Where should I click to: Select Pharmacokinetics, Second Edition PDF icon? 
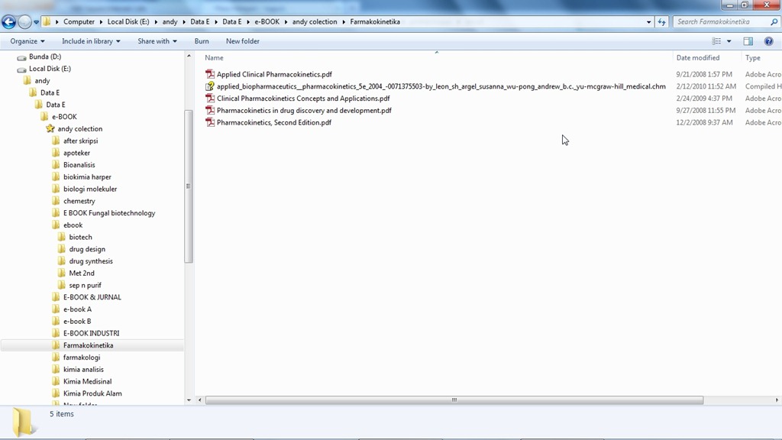(x=210, y=122)
